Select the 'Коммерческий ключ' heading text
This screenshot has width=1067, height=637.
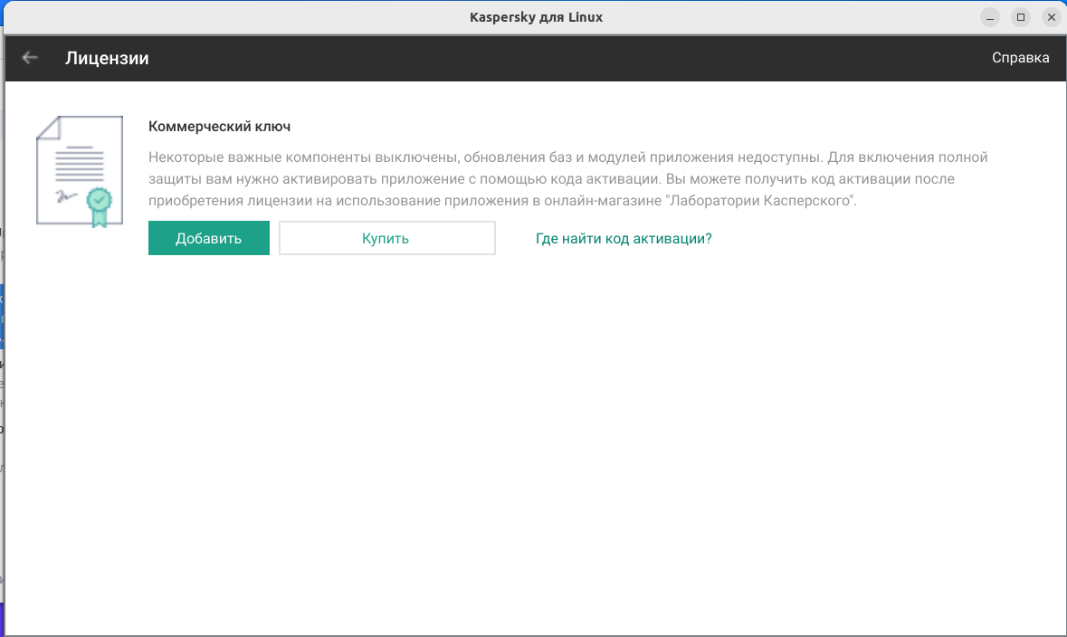coord(219,127)
